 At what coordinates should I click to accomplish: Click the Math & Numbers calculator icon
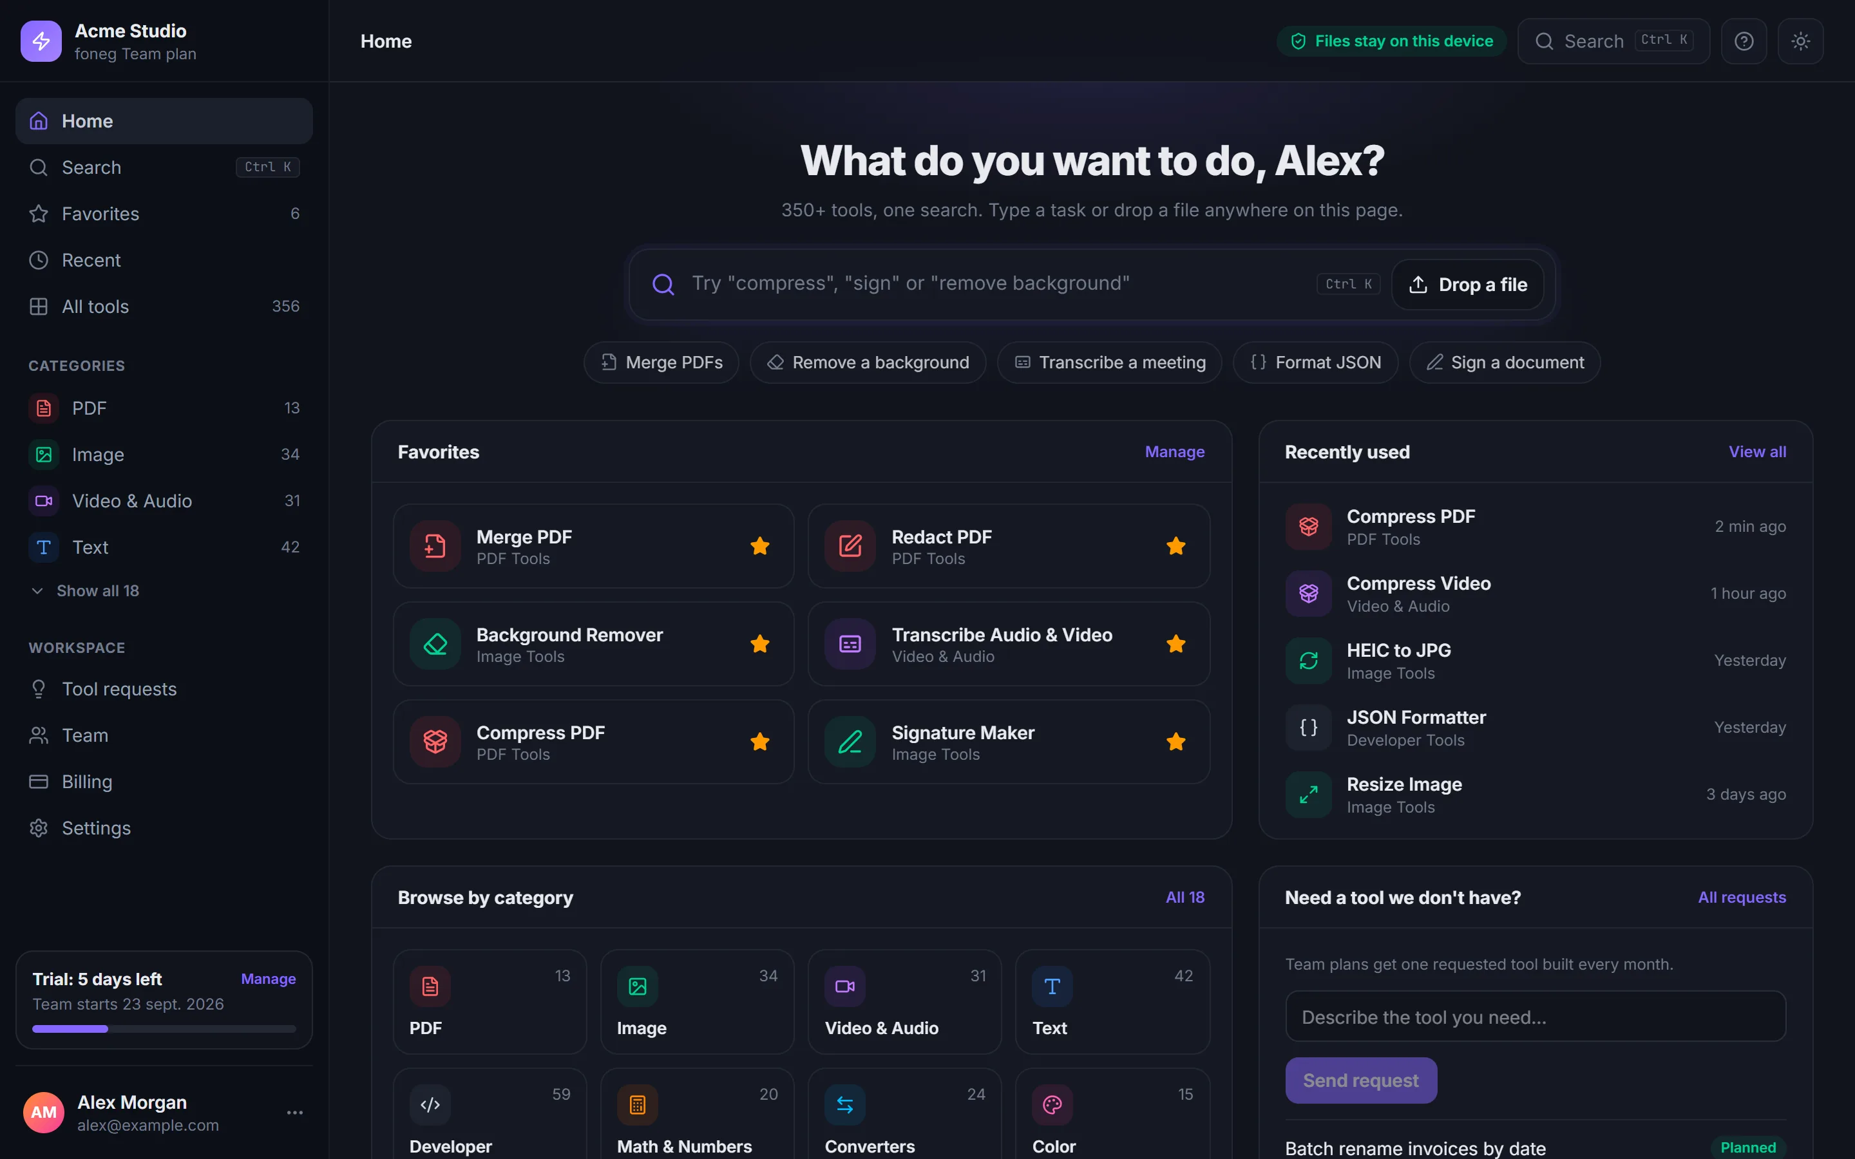coord(637,1104)
